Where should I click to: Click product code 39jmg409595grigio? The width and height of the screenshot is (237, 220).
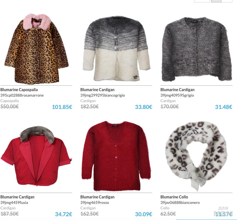click(x=177, y=95)
